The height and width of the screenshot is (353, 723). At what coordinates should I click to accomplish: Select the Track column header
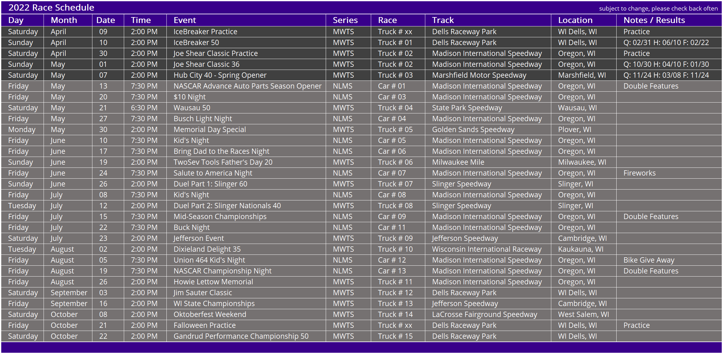click(443, 20)
